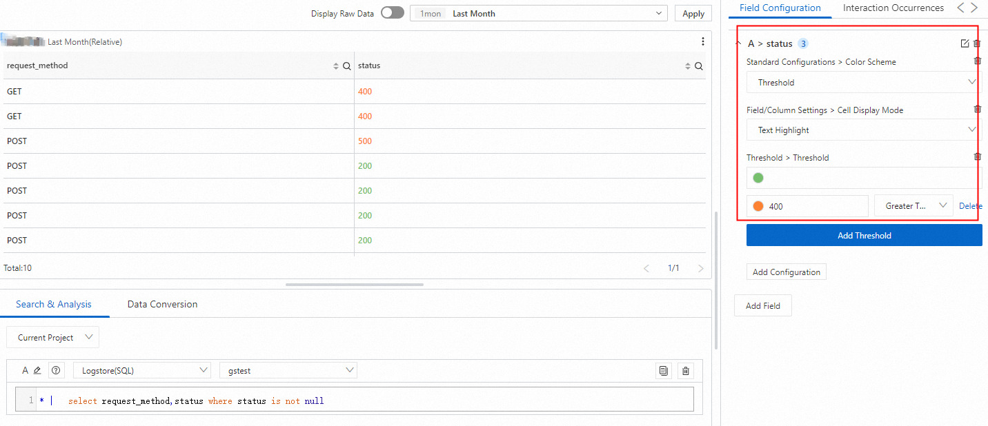This screenshot has height=426, width=988.
Task: Click the Add Field button
Action: [x=763, y=305]
